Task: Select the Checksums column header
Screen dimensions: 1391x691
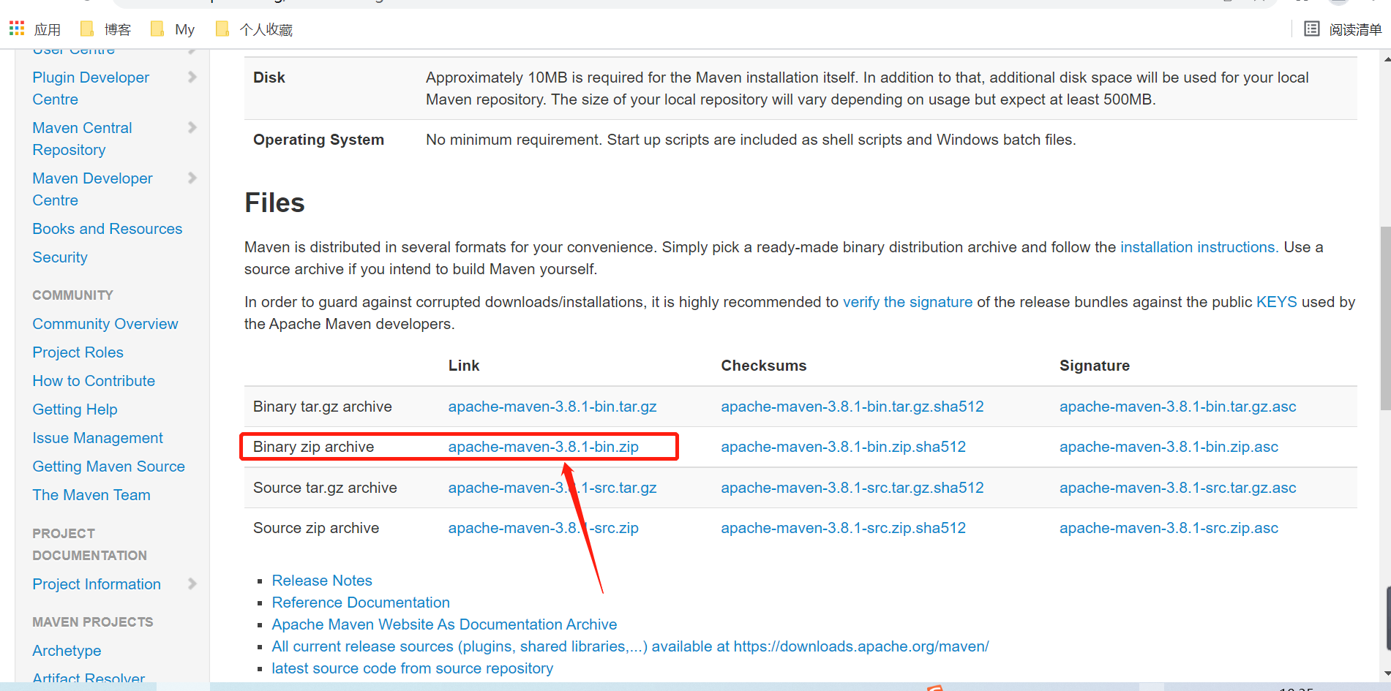Action: click(x=764, y=366)
